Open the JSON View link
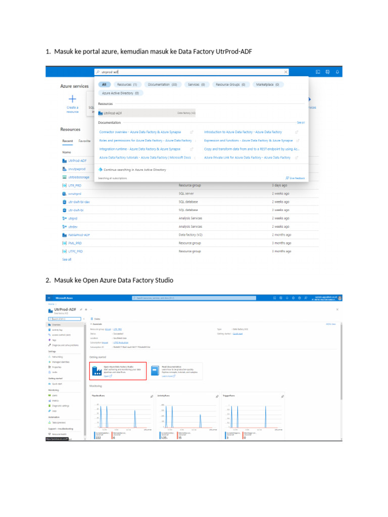 [x=330, y=325]
